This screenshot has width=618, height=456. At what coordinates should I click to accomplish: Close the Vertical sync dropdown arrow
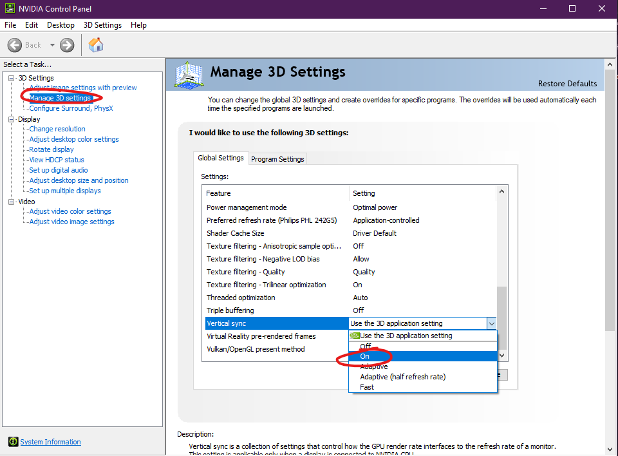[x=491, y=323]
